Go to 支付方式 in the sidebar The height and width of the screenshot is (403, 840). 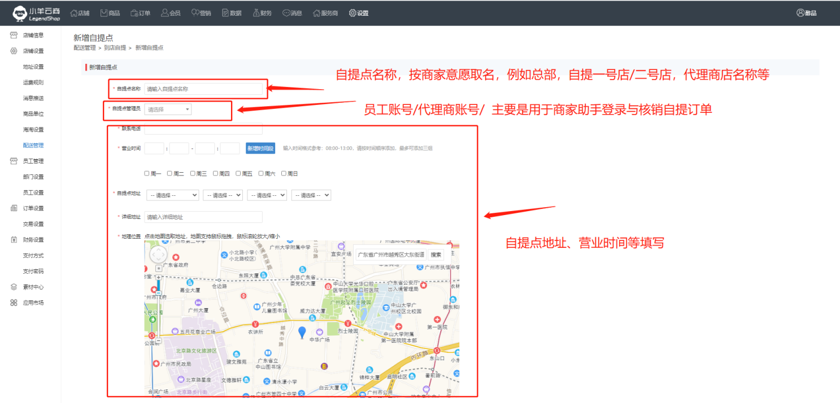(33, 256)
